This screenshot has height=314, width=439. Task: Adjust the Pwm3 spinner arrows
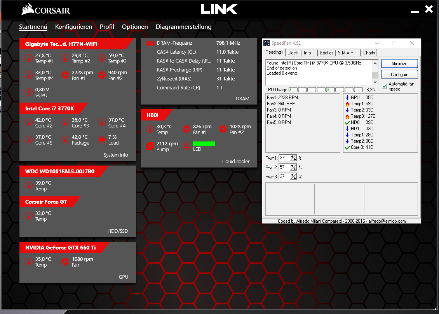tap(293, 176)
